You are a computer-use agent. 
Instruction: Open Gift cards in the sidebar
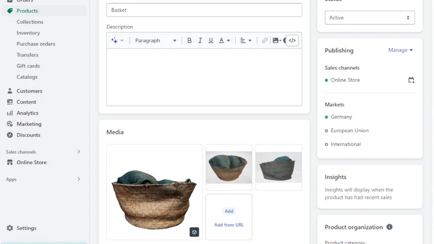(x=28, y=66)
